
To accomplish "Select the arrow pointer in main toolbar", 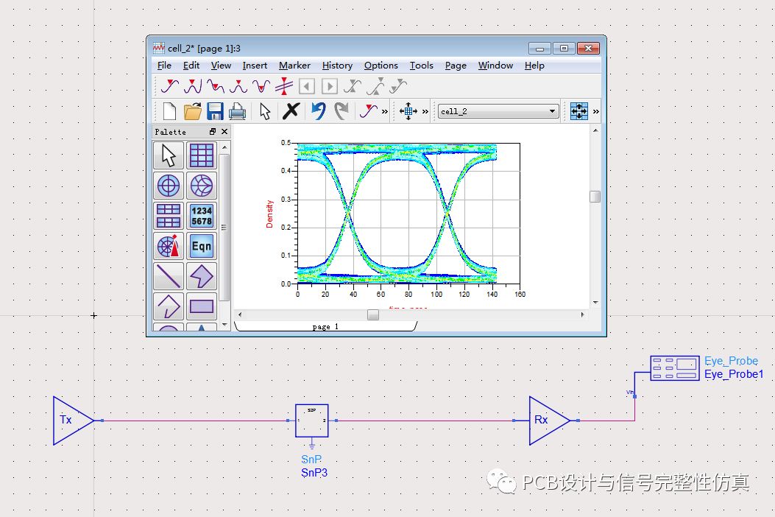I will pyautogui.click(x=265, y=111).
